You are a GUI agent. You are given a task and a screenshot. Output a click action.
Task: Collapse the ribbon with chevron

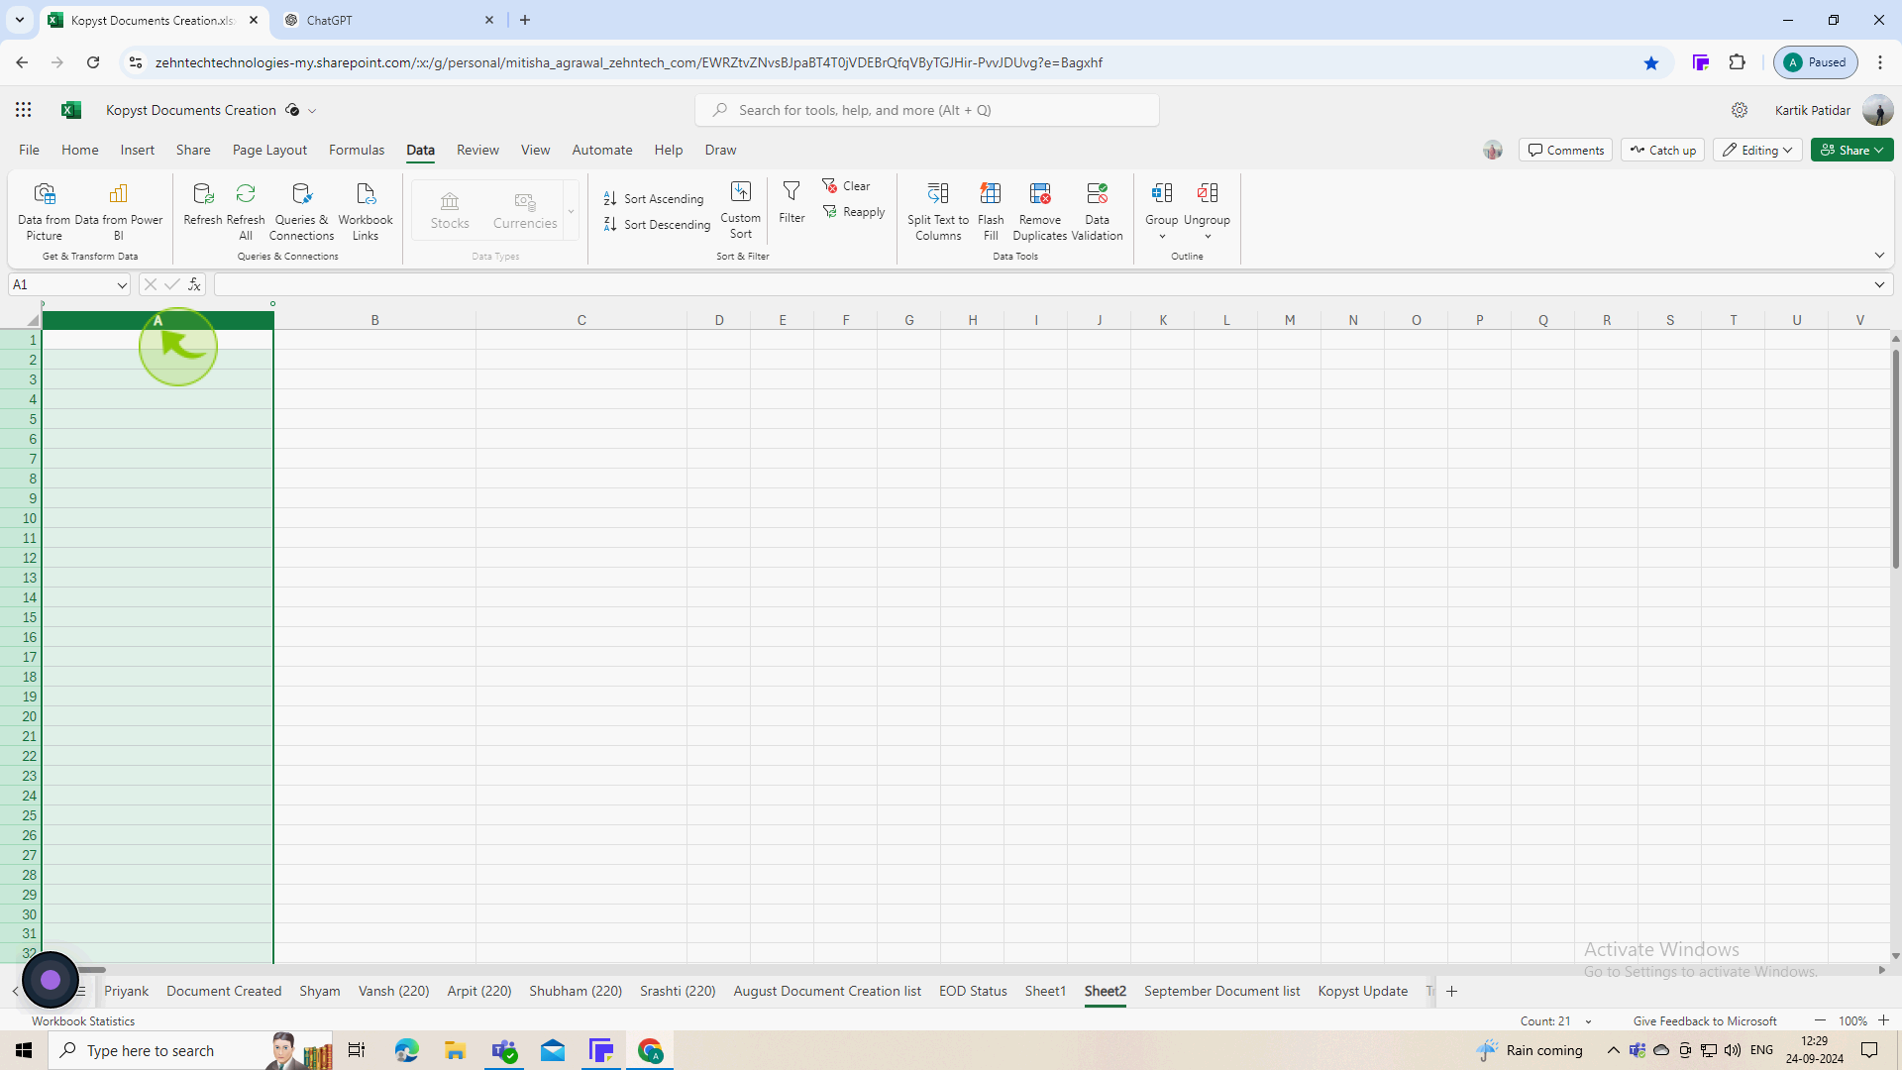(x=1879, y=256)
